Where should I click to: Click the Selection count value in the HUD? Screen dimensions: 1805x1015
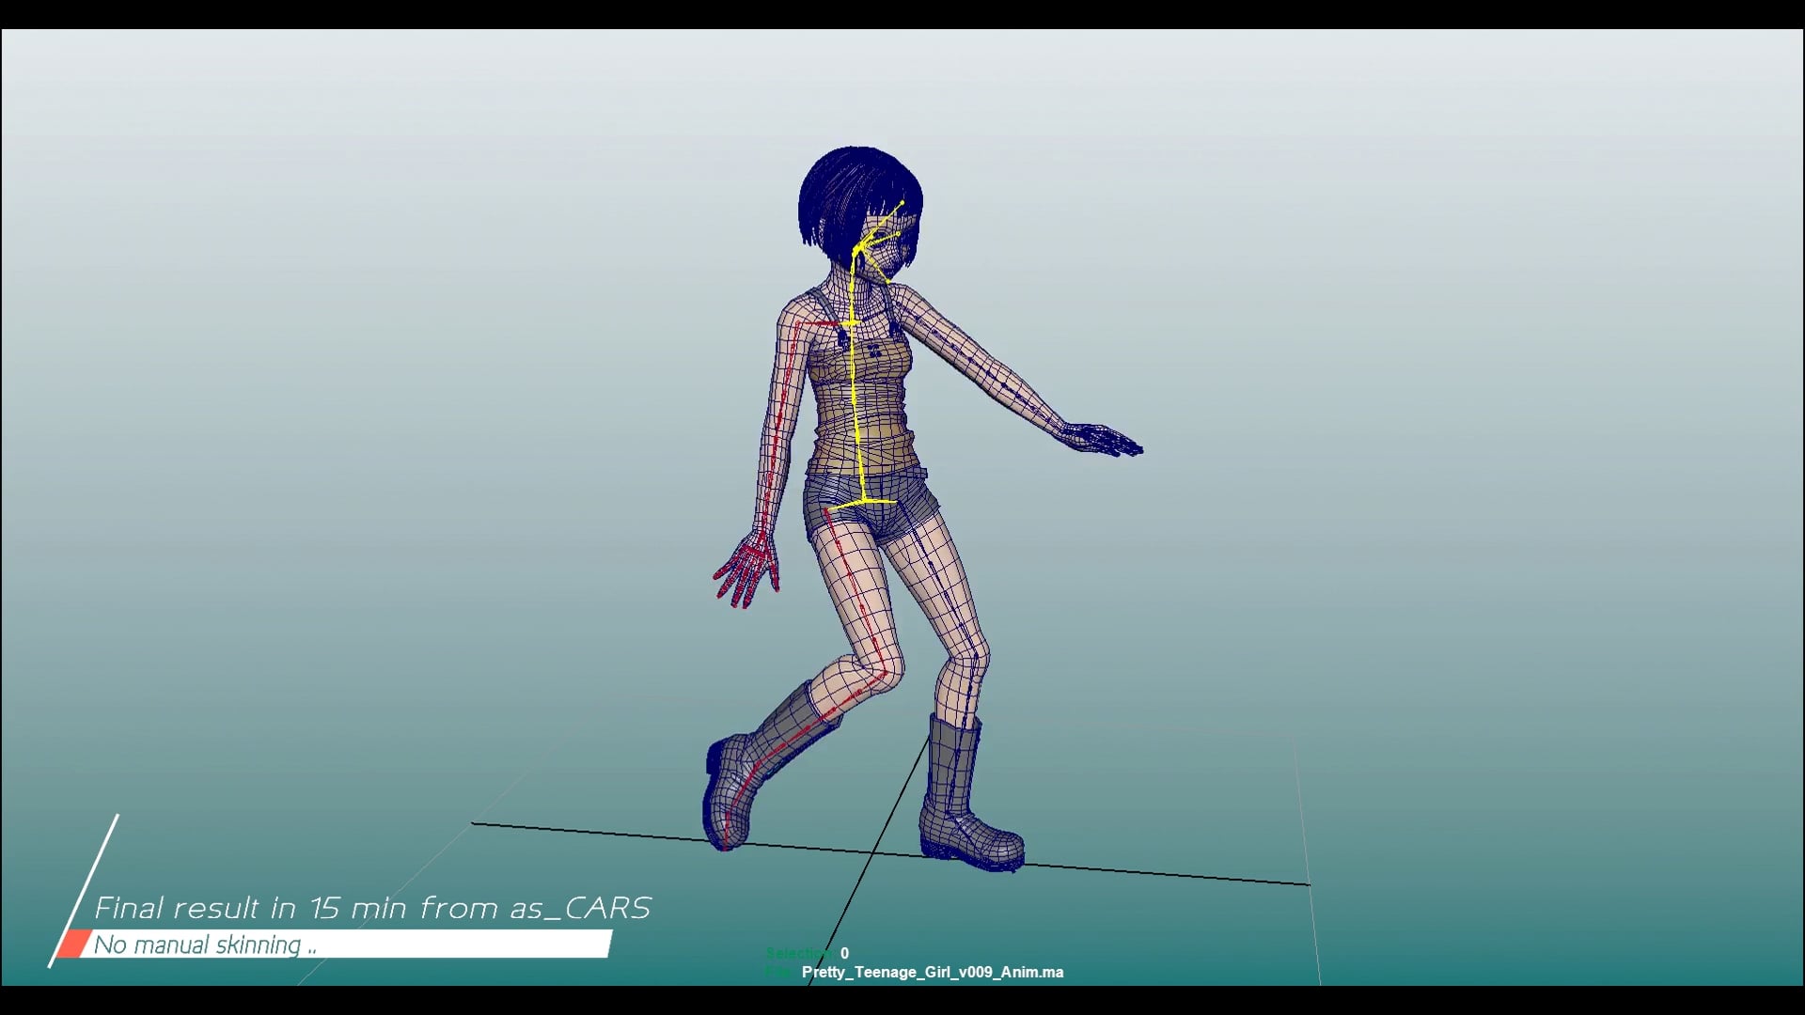[844, 953]
